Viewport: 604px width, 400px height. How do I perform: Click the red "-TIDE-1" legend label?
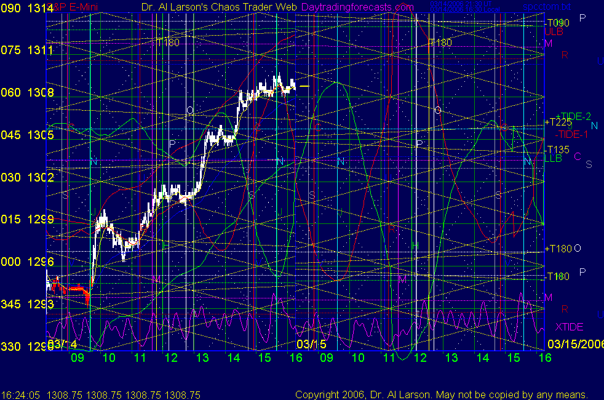pyautogui.click(x=571, y=134)
